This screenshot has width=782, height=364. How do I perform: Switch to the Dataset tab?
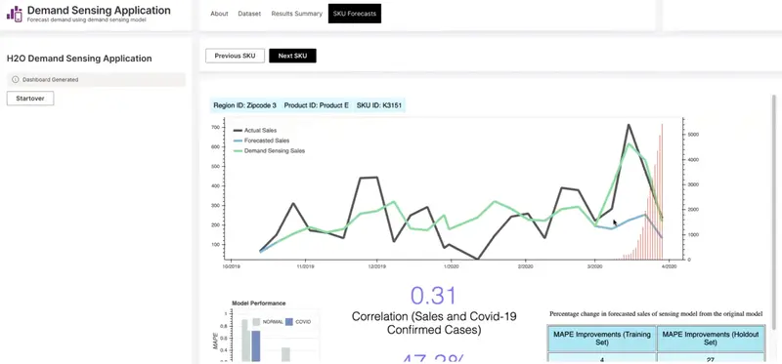point(249,14)
